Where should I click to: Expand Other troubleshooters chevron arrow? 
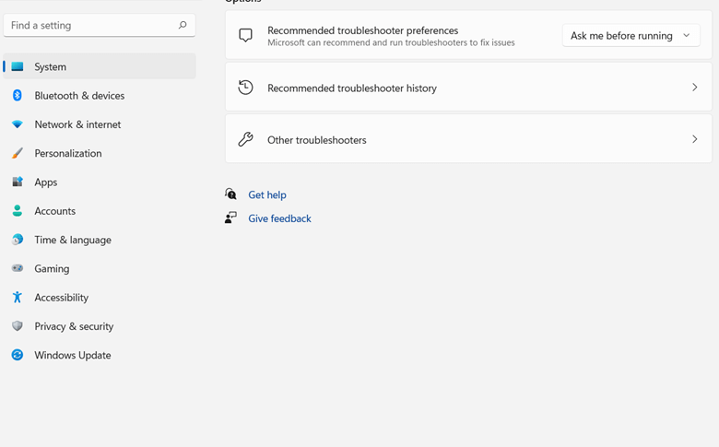(x=694, y=139)
